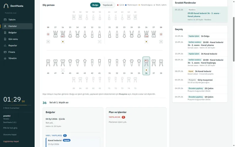Select tooth 48 lower molar
This screenshot has height=147, width=235.
click(x=48, y=63)
